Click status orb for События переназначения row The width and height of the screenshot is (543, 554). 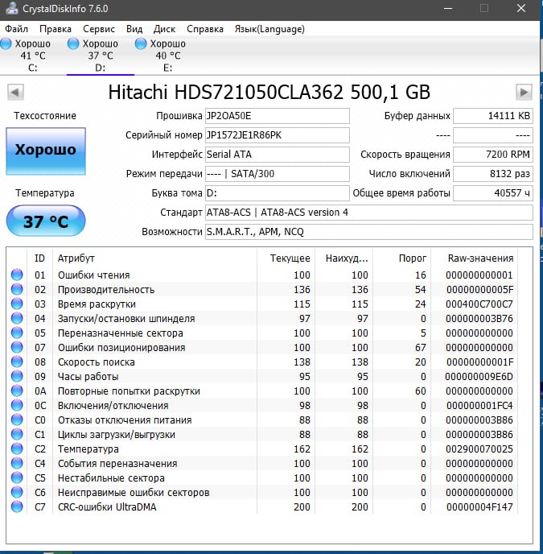pyautogui.click(x=17, y=463)
